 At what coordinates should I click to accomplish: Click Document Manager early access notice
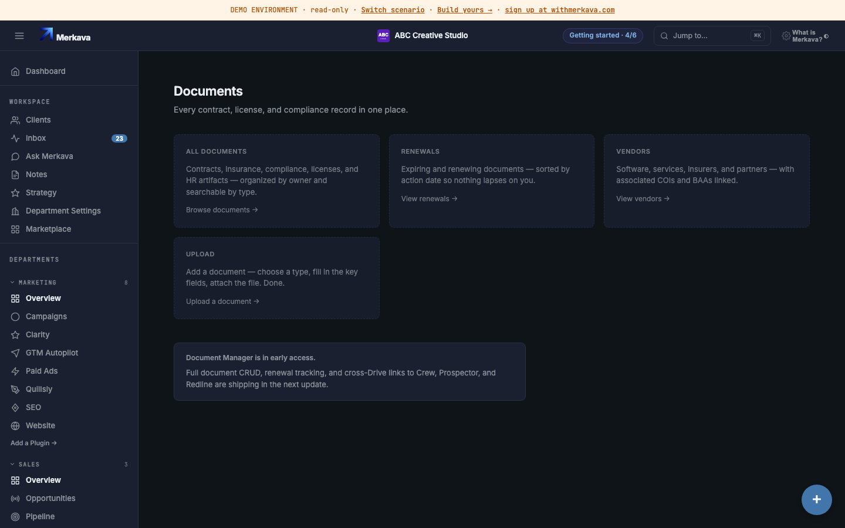350,372
